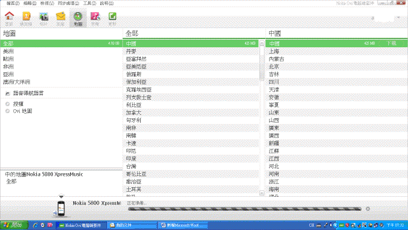
Task: Click the country list scrollbar up arrow
Action: pos(262,43)
